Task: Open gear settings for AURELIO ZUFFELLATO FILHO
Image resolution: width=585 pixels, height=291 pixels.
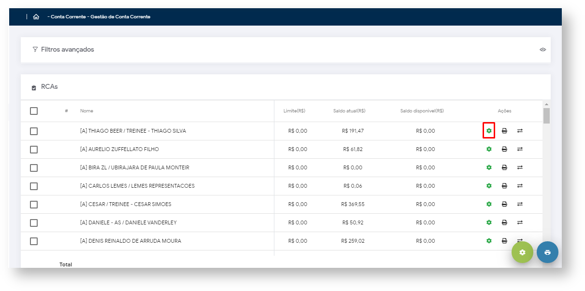Action: (489, 149)
